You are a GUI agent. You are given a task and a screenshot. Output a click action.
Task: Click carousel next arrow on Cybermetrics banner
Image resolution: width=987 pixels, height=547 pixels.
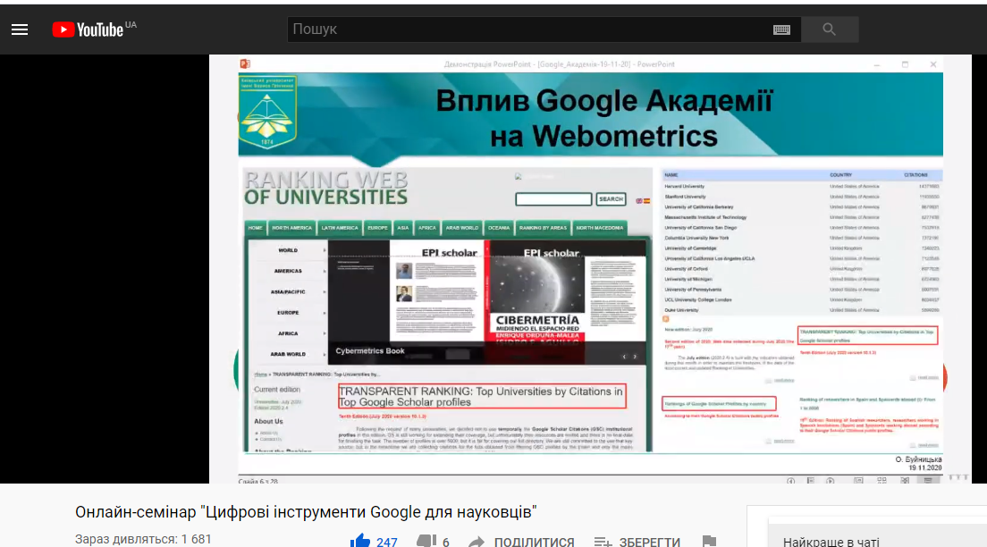tap(635, 357)
